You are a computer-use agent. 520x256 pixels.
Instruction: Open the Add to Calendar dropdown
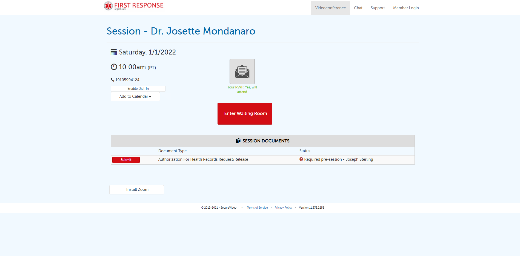tap(135, 96)
